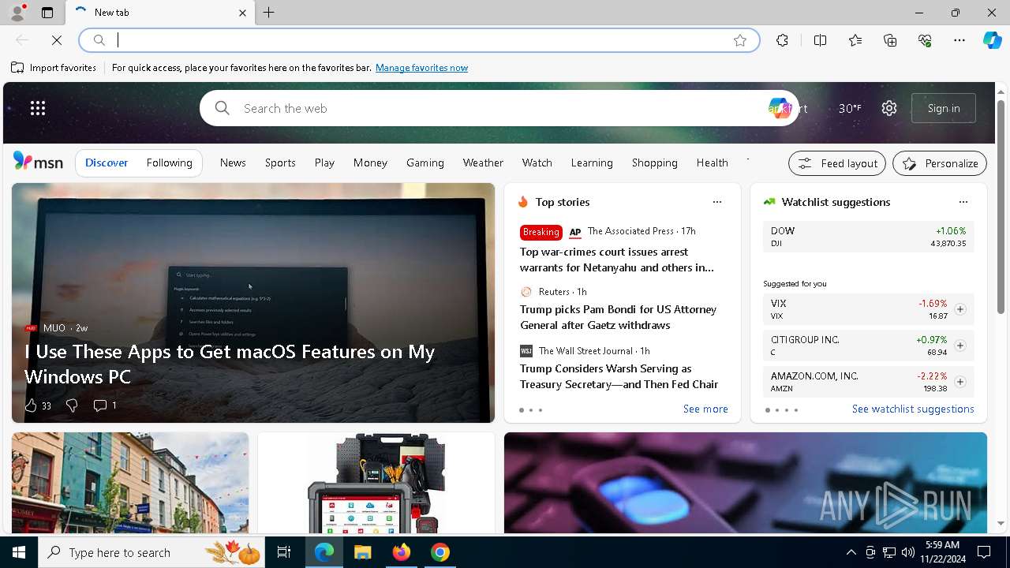1010x568 pixels.
Task: Open the Weather category
Action: tap(483, 163)
